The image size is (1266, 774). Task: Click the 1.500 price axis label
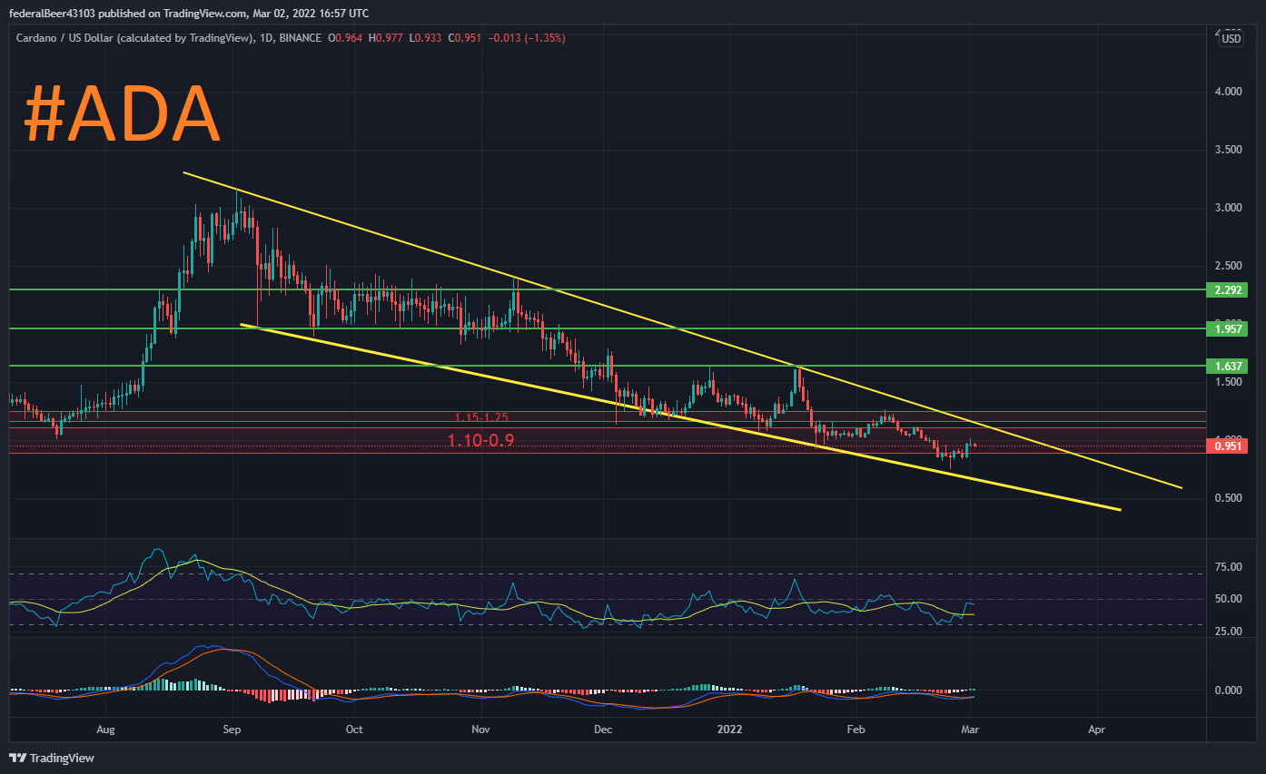click(x=1229, y=382)
